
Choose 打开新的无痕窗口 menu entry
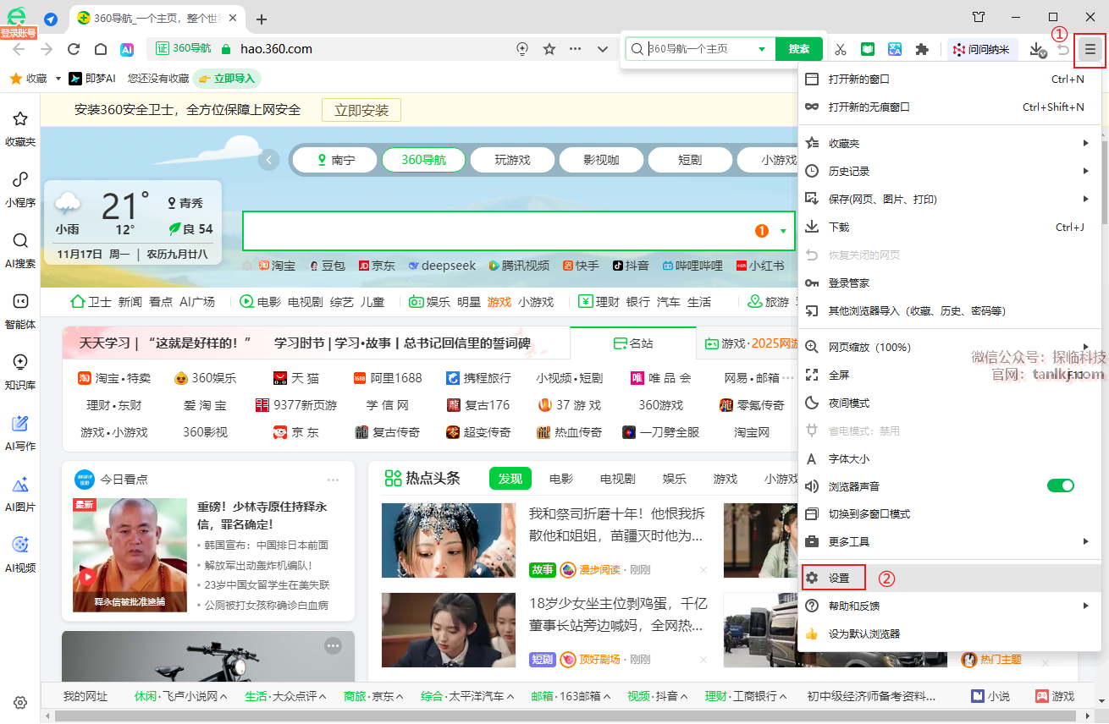tap(869, 107)
